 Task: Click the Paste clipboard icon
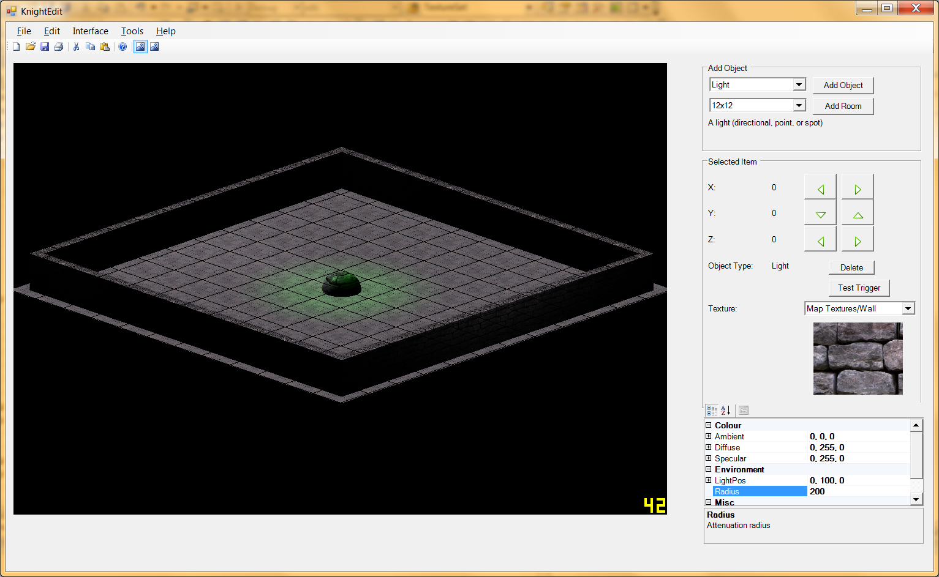[105, 47]
